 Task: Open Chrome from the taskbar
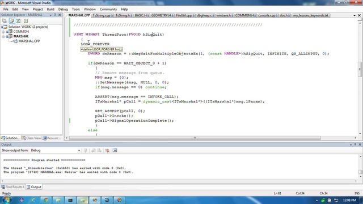[x=46, y=200]
